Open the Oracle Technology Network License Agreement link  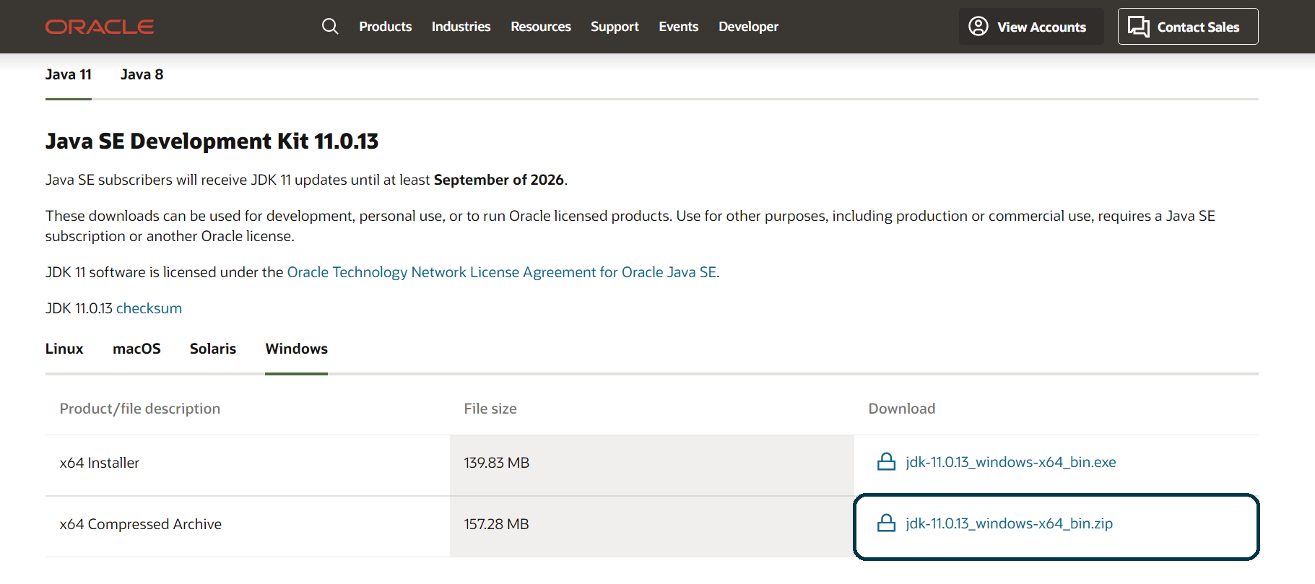pyautogui.click(x=502, y=272)
